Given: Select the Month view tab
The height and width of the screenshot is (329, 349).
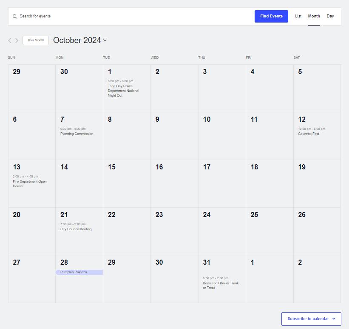Looking at the screenshot, I should click(x=314, y=16).
